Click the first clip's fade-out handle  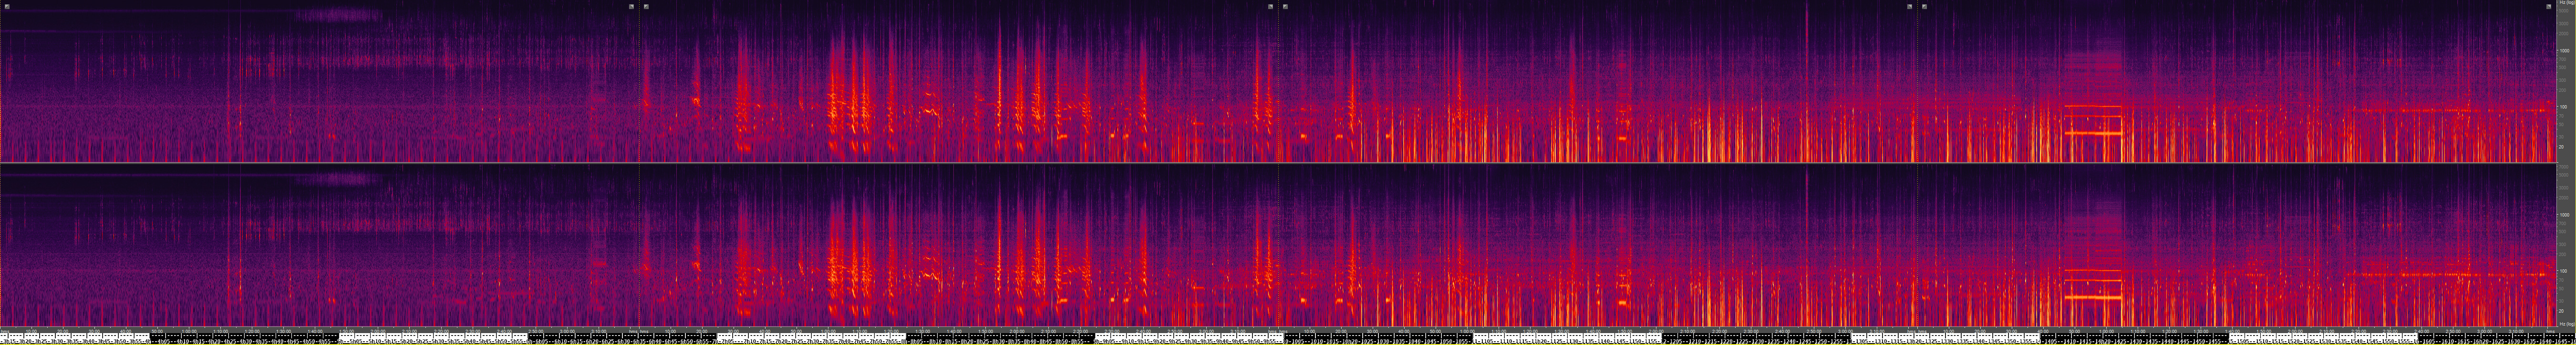631,6
